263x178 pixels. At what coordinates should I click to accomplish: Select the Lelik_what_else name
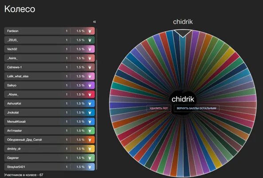18,77
